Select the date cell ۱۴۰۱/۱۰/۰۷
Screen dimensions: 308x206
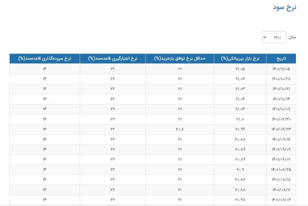[281, 109]
